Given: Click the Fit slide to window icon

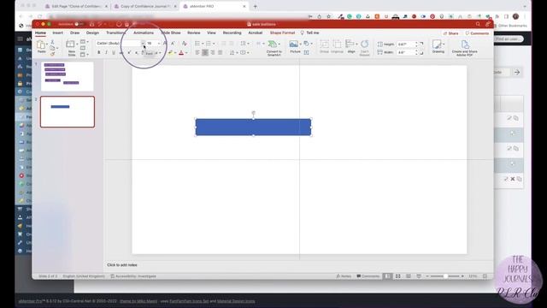Looking at the screenshot, I should [x=485, y=276].
